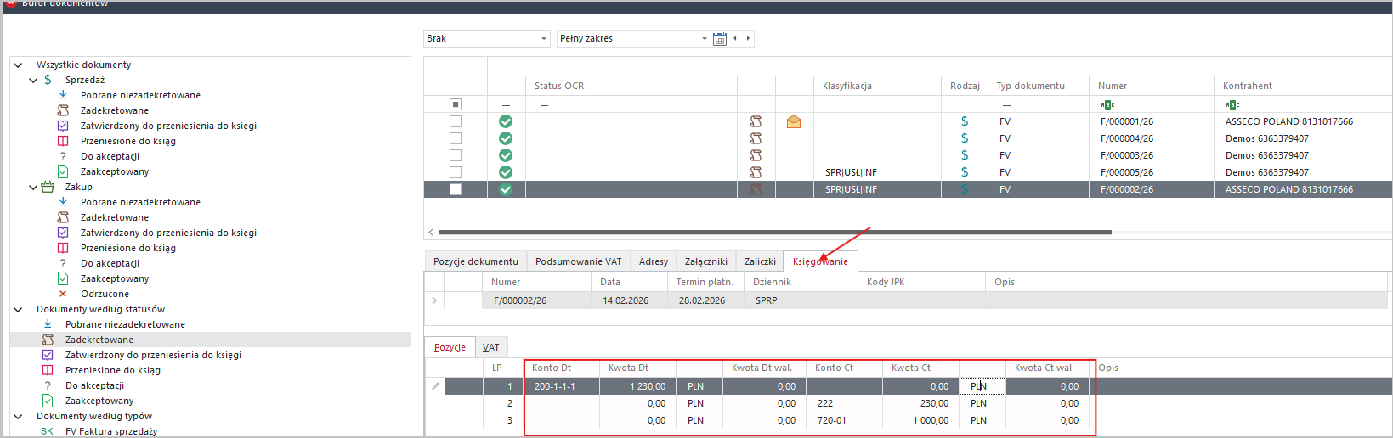
Task: Click the scroll icon in F/000004/26 row
Action: tap(756, 138)
